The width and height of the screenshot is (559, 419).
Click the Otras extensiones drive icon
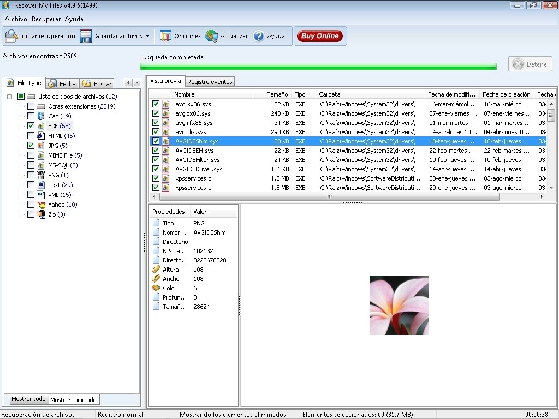41,106
